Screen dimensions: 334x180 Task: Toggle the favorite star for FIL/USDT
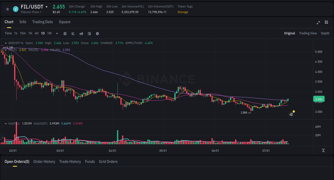[7, 9]
